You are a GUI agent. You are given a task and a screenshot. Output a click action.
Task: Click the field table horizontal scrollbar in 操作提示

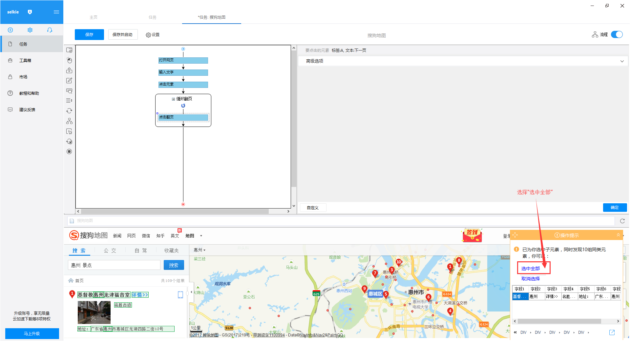(559, 321)
